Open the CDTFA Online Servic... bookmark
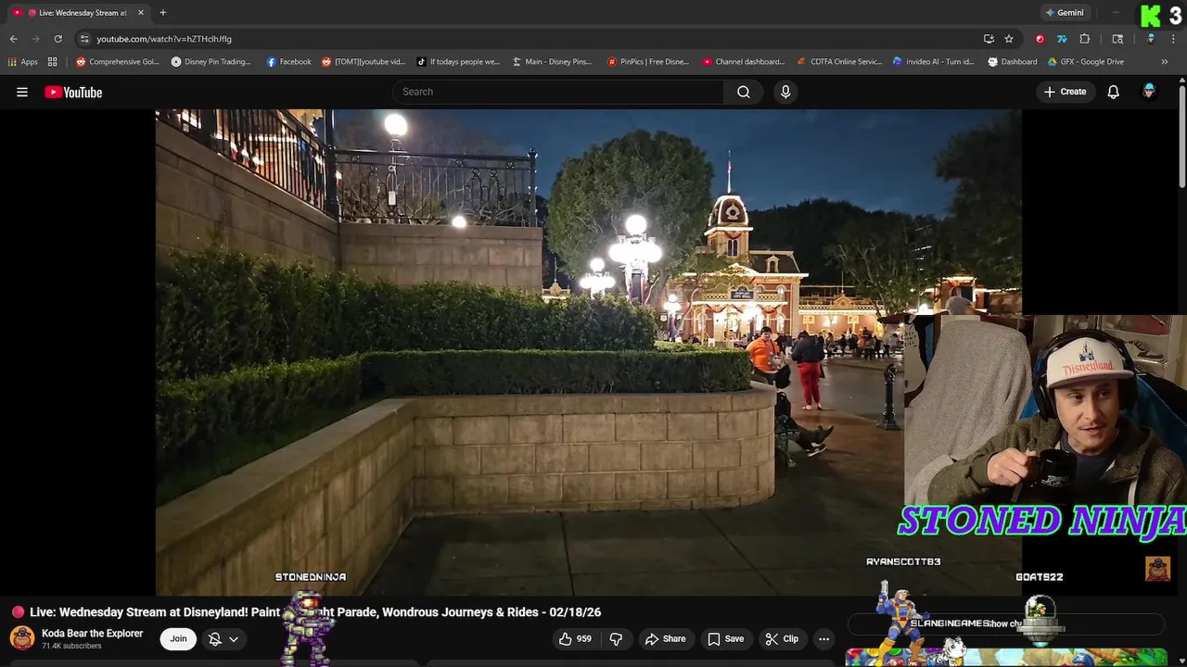 click(x=840, y=62)
